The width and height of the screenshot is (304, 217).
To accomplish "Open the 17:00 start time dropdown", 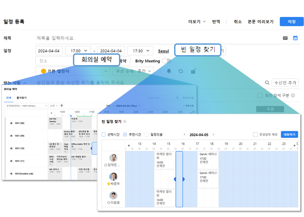I will tap(78, 51).
